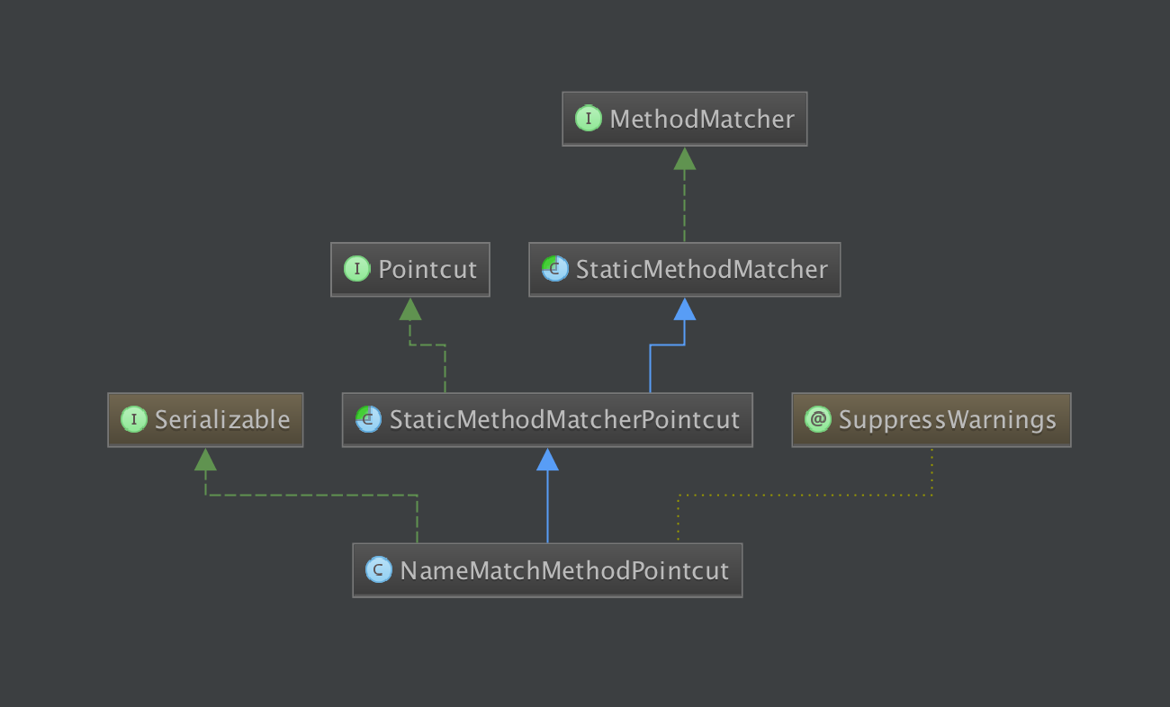Click the green arrowhead below Serializable
Screen dimensions: 1170x707
pos(205,461)
